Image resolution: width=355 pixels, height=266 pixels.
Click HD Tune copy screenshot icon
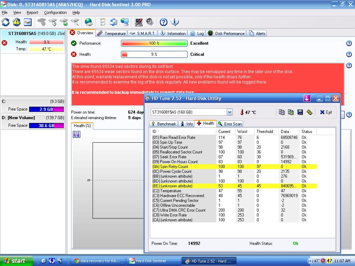click(291, 112)
